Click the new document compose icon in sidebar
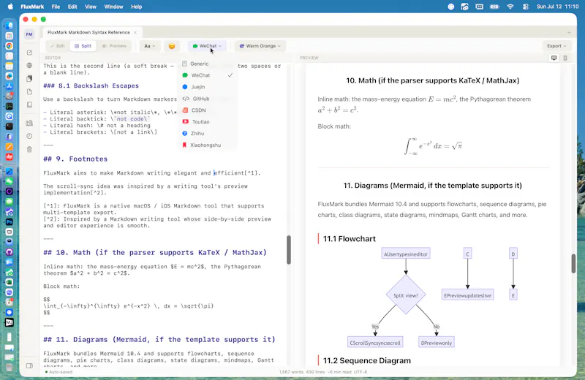585x380 pixels. click(x=29, y=53)
